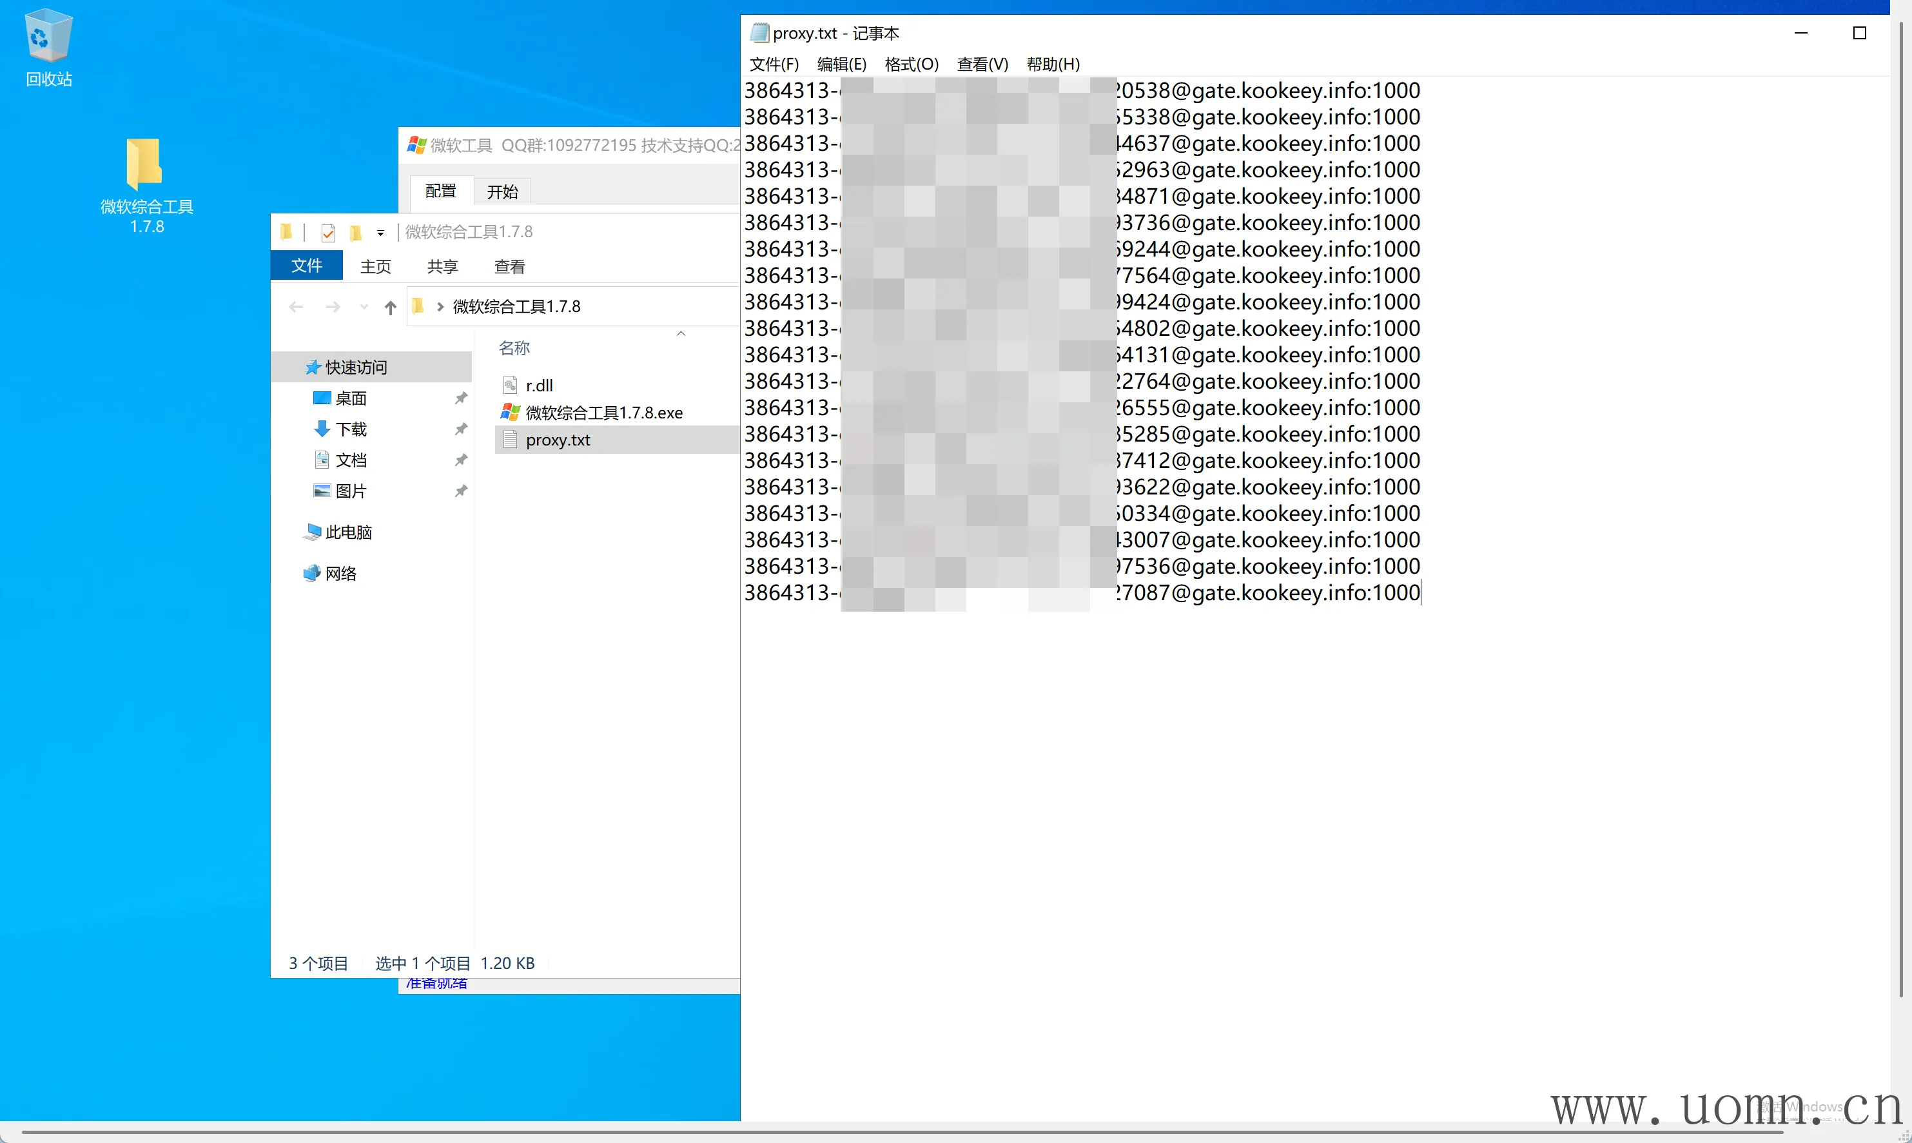Click the 名称 column header to sort
Viewport: 1912px width, 1143px height.
pyautogui.click(x=514, y=348)
